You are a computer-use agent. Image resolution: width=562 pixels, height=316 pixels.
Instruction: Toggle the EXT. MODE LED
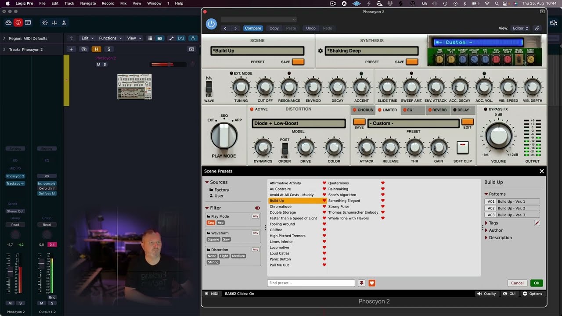pos(231,73)
